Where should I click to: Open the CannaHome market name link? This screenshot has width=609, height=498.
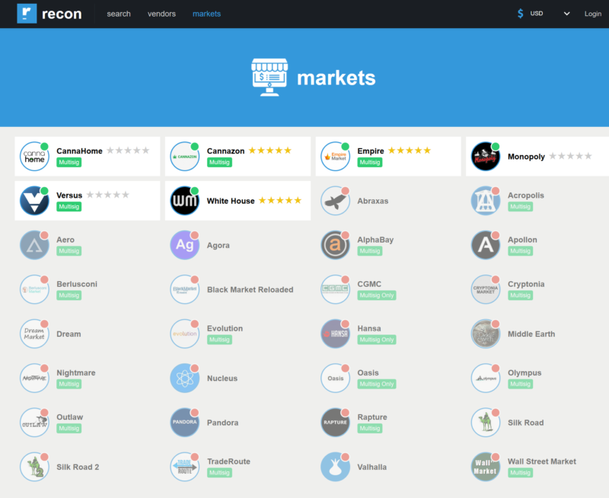pos(80,151)
